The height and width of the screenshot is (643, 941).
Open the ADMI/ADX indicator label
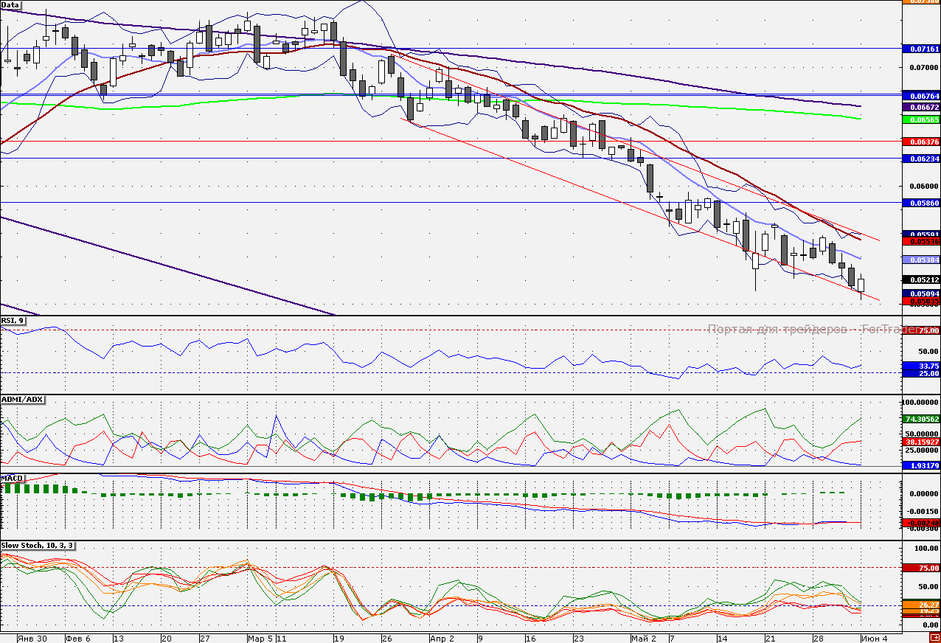tap(22, 400)
